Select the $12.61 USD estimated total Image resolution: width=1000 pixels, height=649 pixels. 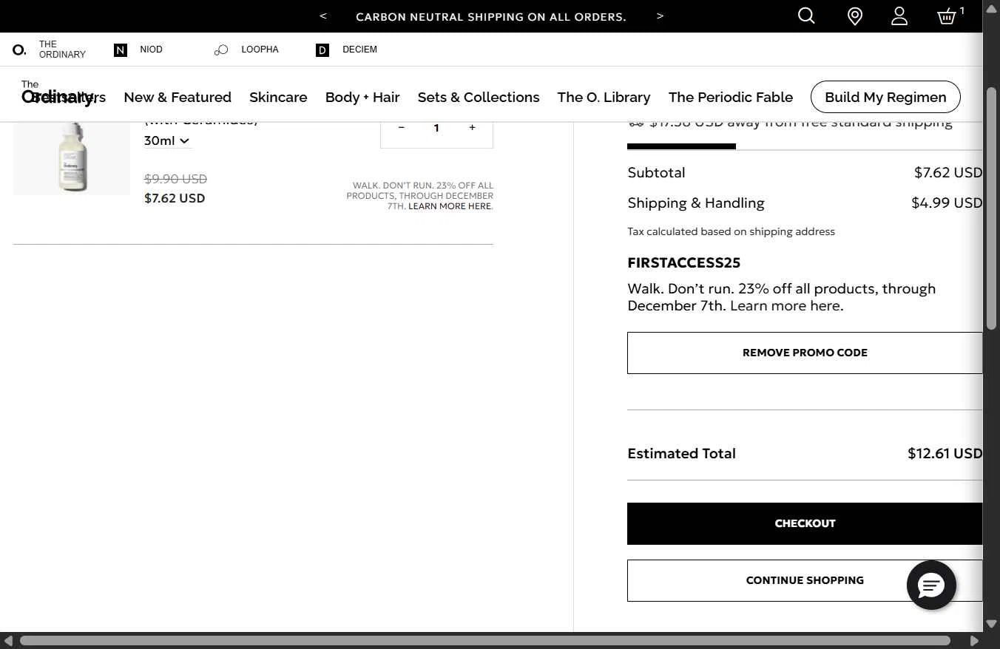click(x=945, y=453)
